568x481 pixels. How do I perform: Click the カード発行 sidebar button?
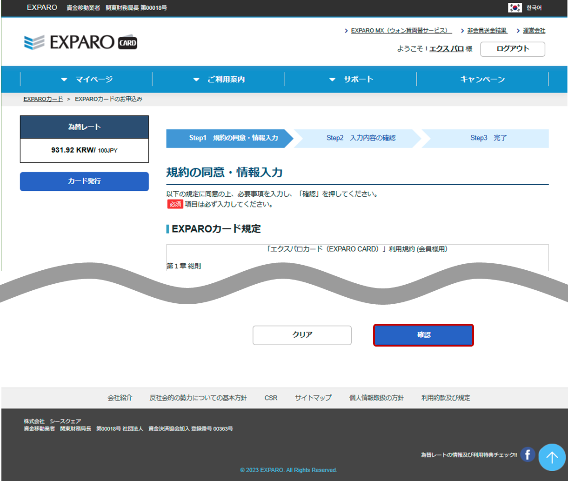point(84,181)
